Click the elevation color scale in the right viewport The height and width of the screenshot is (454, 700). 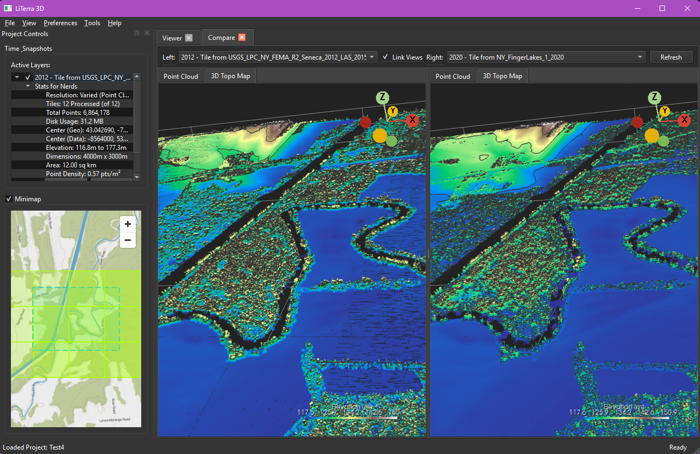pyautogui.click(x=626, y=417)
